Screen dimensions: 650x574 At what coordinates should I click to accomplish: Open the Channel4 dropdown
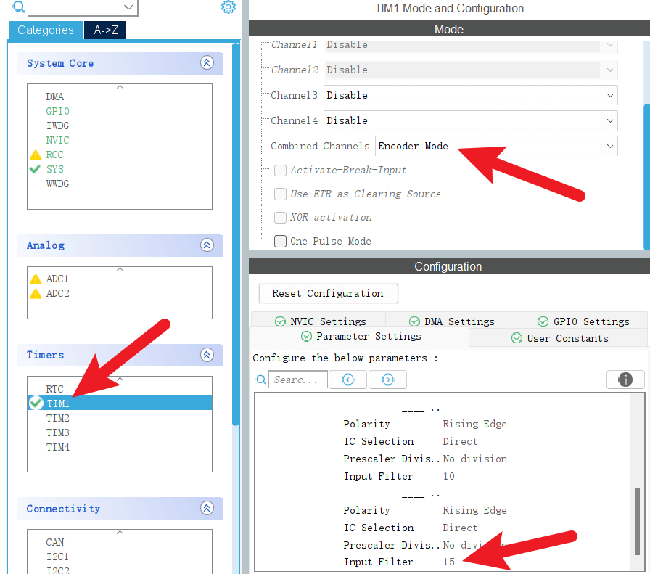(x=470, y=120)
